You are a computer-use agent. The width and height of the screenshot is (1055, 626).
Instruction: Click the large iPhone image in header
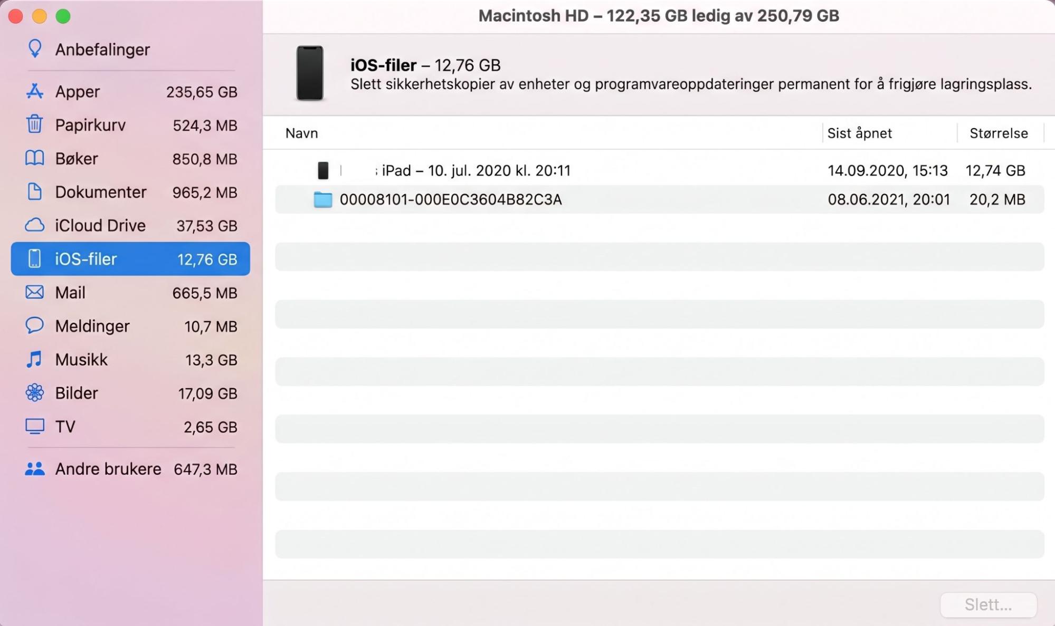pyautogui.click(x=310, y=73)
